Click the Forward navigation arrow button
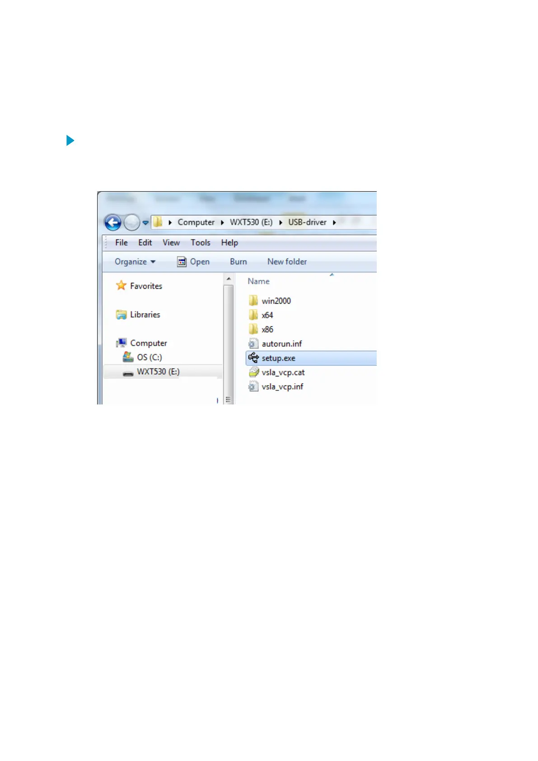Screen dimensions: 538x761 coord(132,222)
